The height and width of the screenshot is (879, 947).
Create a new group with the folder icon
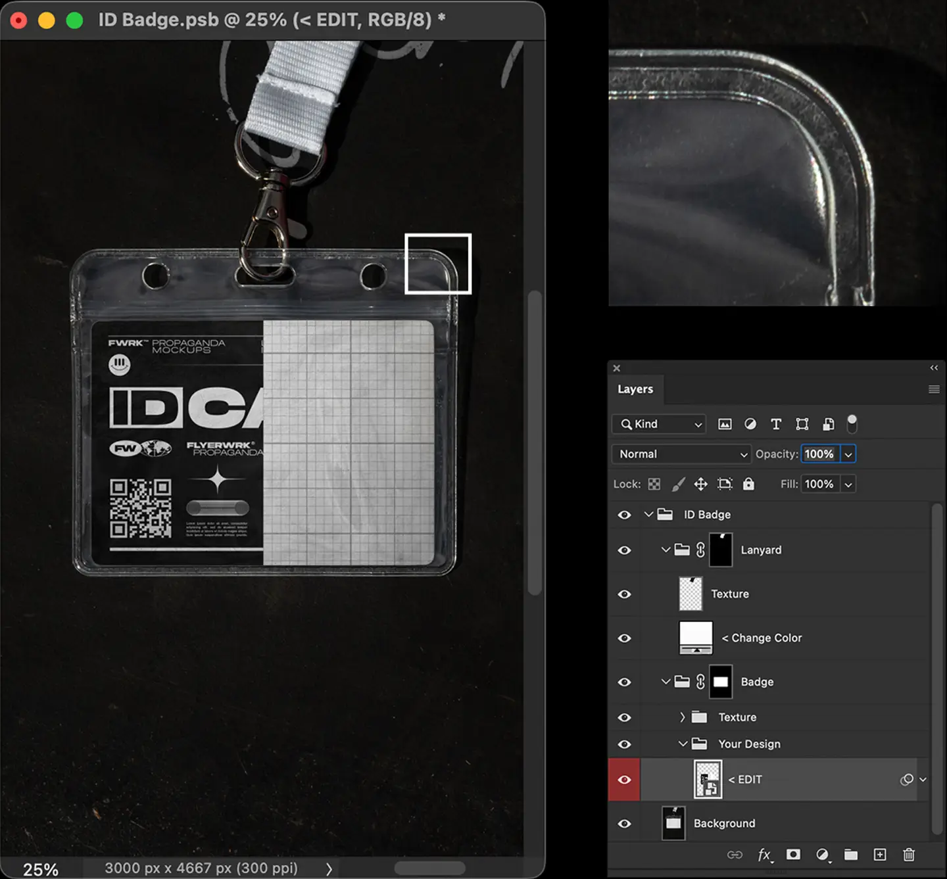pos(851,855)
